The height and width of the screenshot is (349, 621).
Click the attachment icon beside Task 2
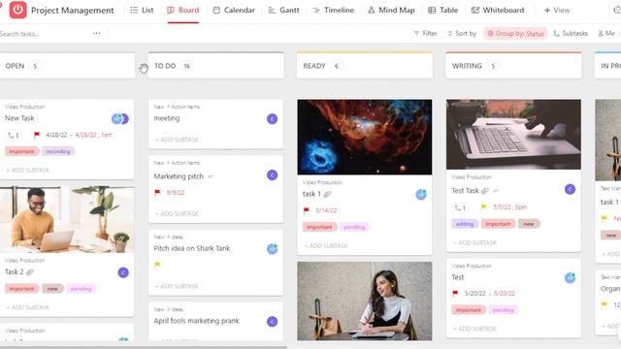pos(30,271)
